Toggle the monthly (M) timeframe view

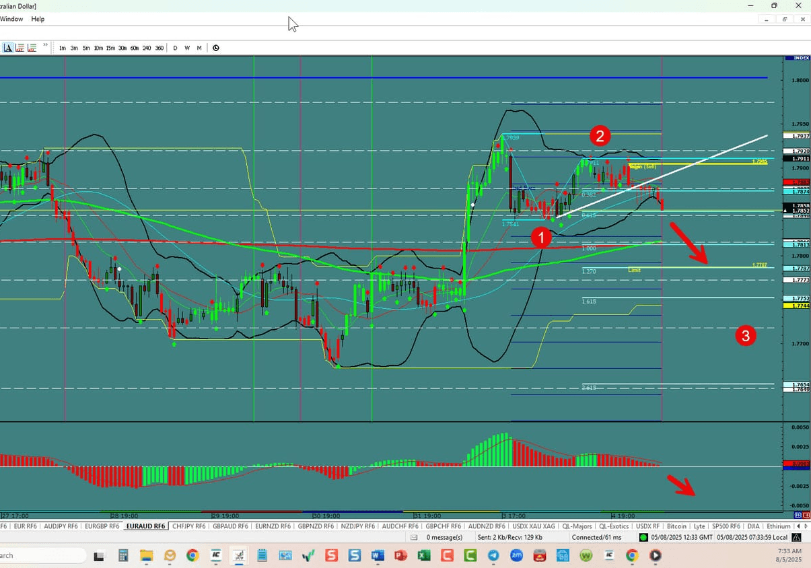coord(199,48)
